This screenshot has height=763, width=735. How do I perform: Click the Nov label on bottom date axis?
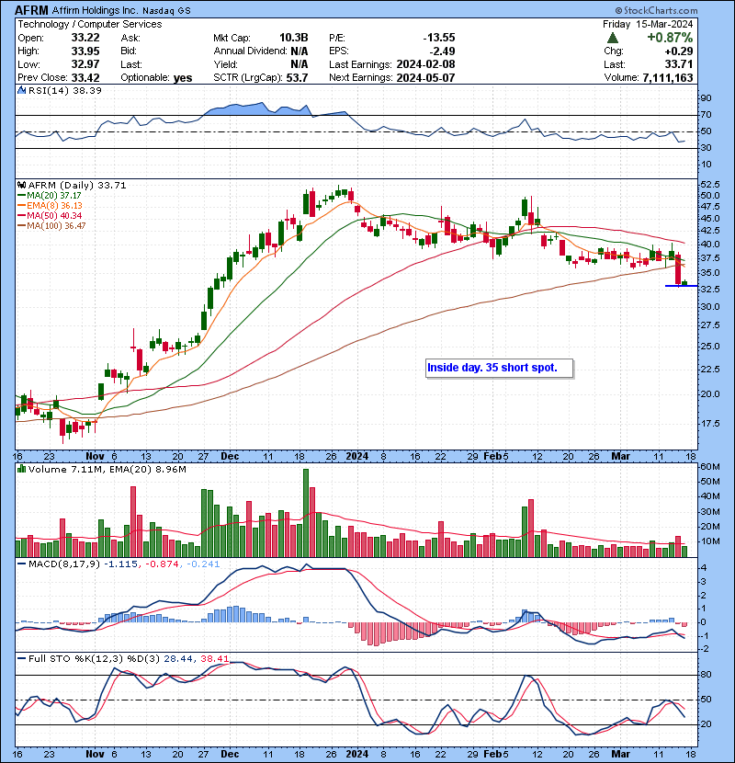click(95, 754)
